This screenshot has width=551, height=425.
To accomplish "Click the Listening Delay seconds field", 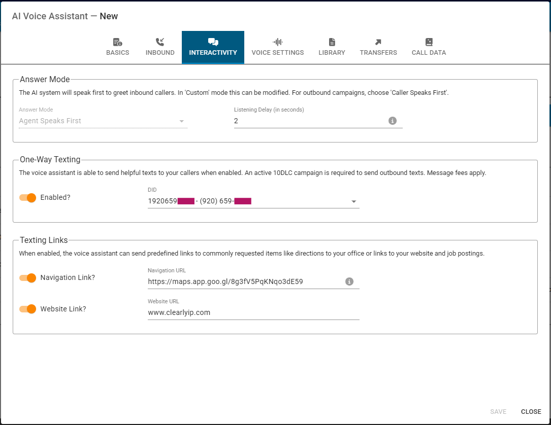I will [309, 121].
